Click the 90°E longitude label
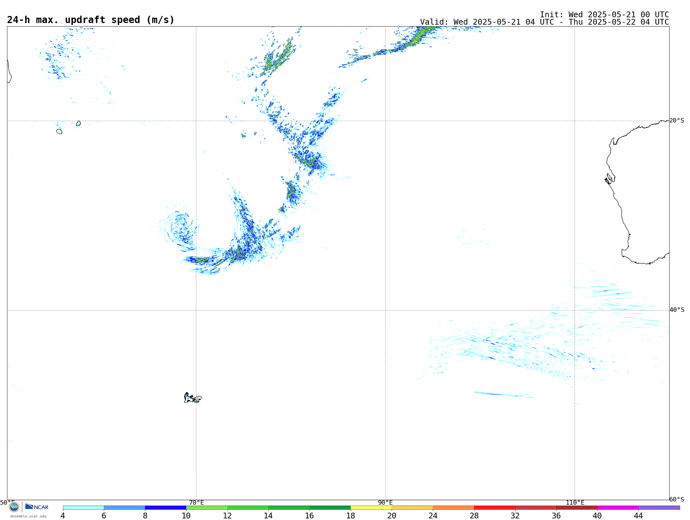 click(x=385, y=502)
